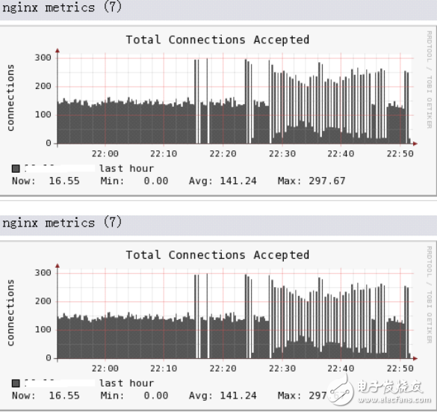
Task: Click the top nginx metrics (7) header
Action: 62,7
